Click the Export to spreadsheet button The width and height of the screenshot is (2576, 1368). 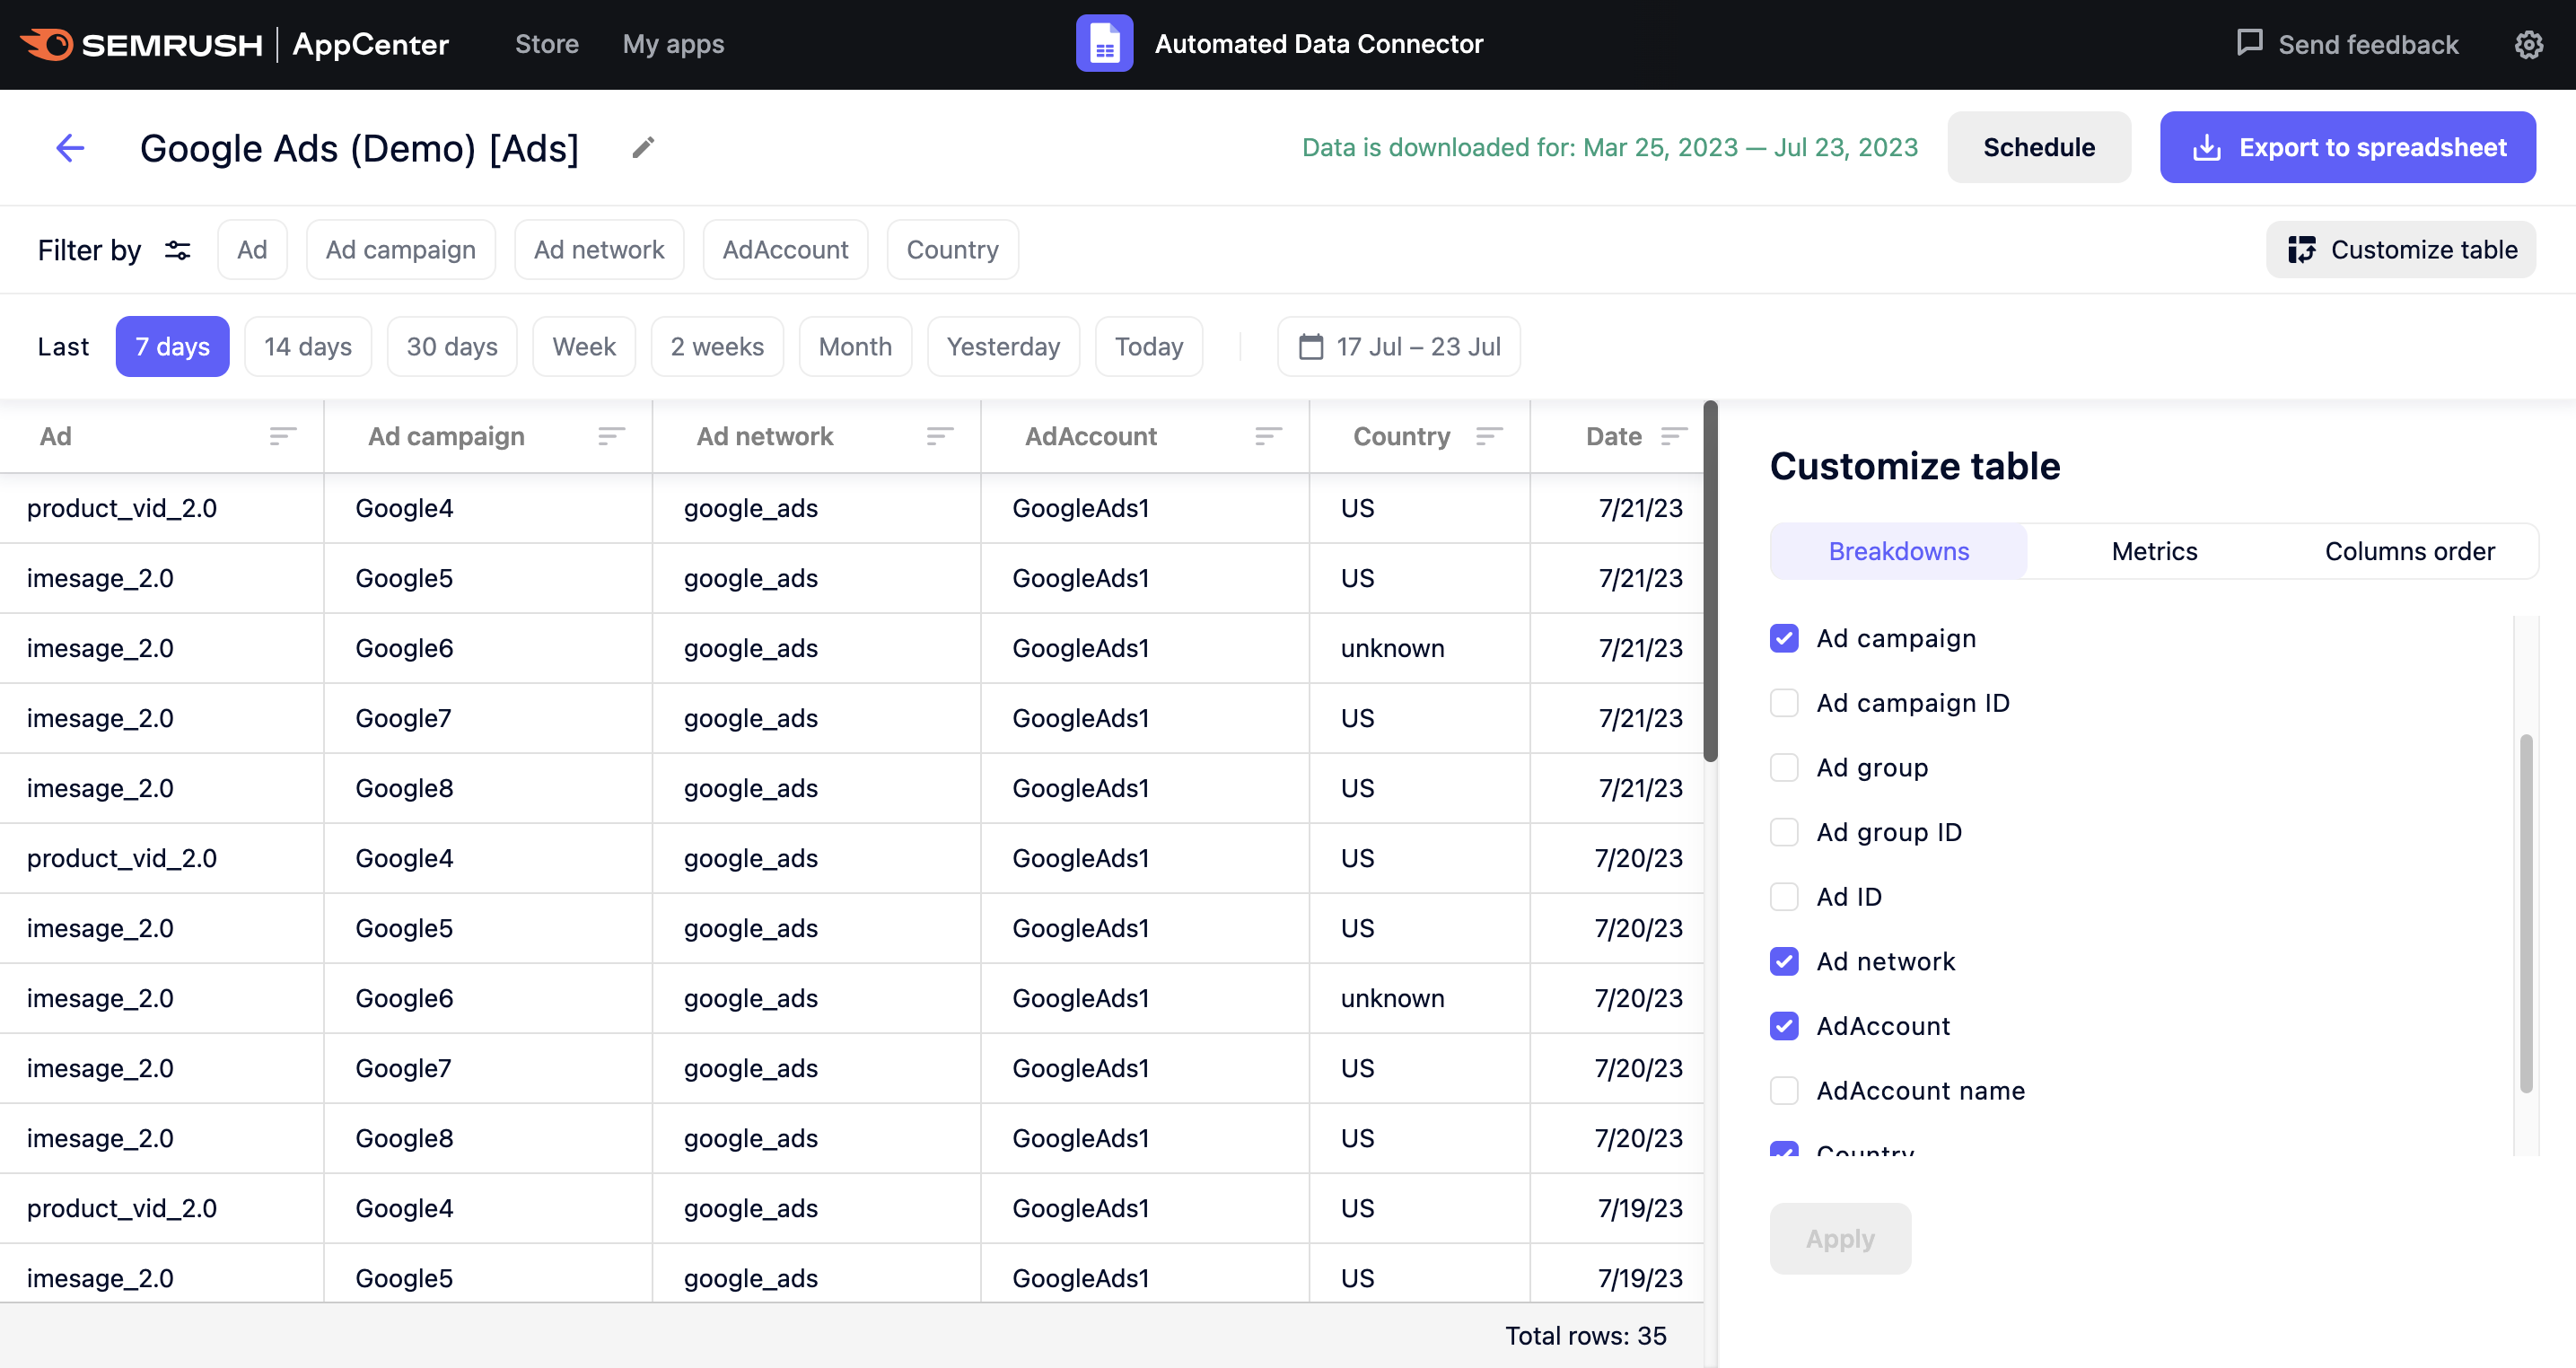(x=2351, y=146)
